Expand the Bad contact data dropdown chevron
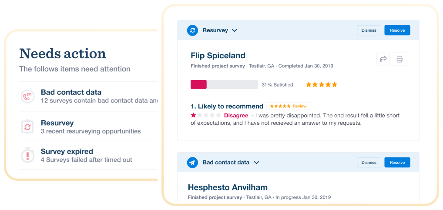The image size is (443, 210). pos(256,163)
